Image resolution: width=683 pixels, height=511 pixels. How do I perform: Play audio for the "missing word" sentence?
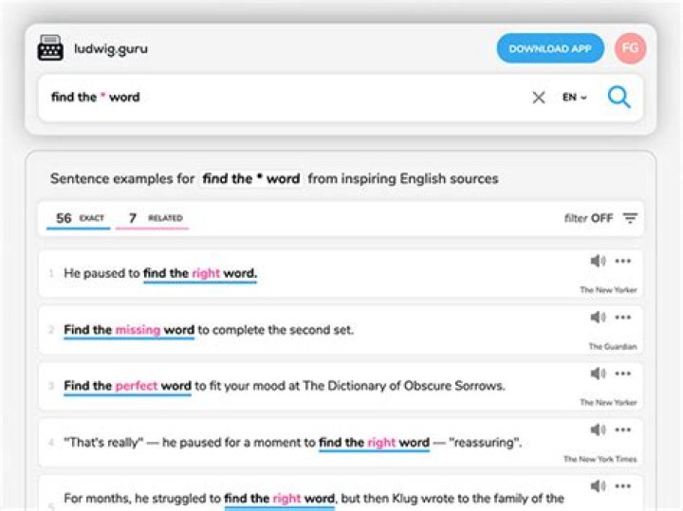tap(597, 318)
